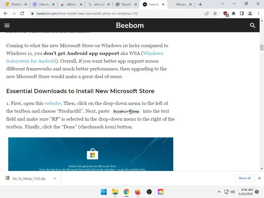Toggle the browser side panel icon
The width and height of the screenshot is (264, 198).
pyautogui.click(x=242, y=13)
